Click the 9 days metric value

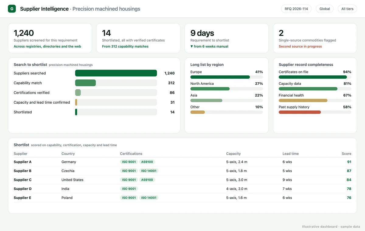[202, 33]
